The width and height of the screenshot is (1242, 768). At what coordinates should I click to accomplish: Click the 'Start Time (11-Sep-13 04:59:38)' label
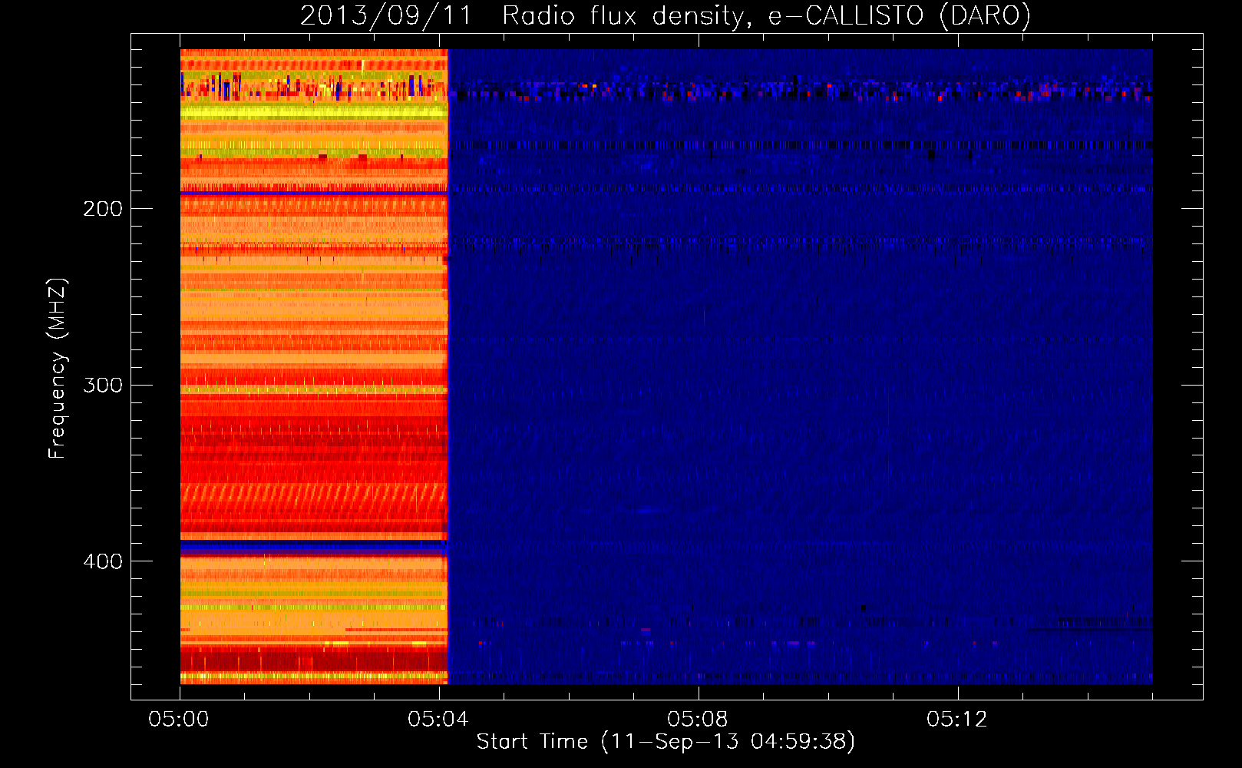click(666, 742)
